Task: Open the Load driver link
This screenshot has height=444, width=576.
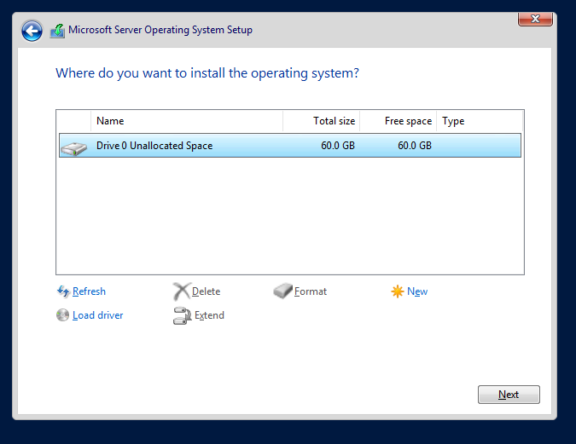Action: coord(97,315)
